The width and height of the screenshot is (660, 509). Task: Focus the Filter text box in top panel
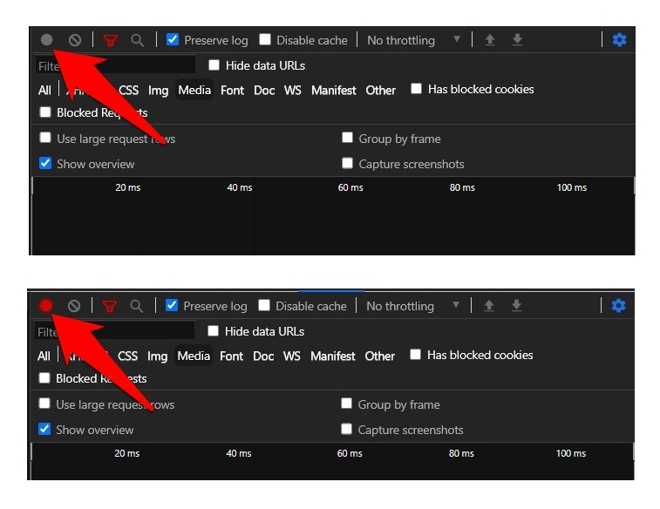click(115, 65)
